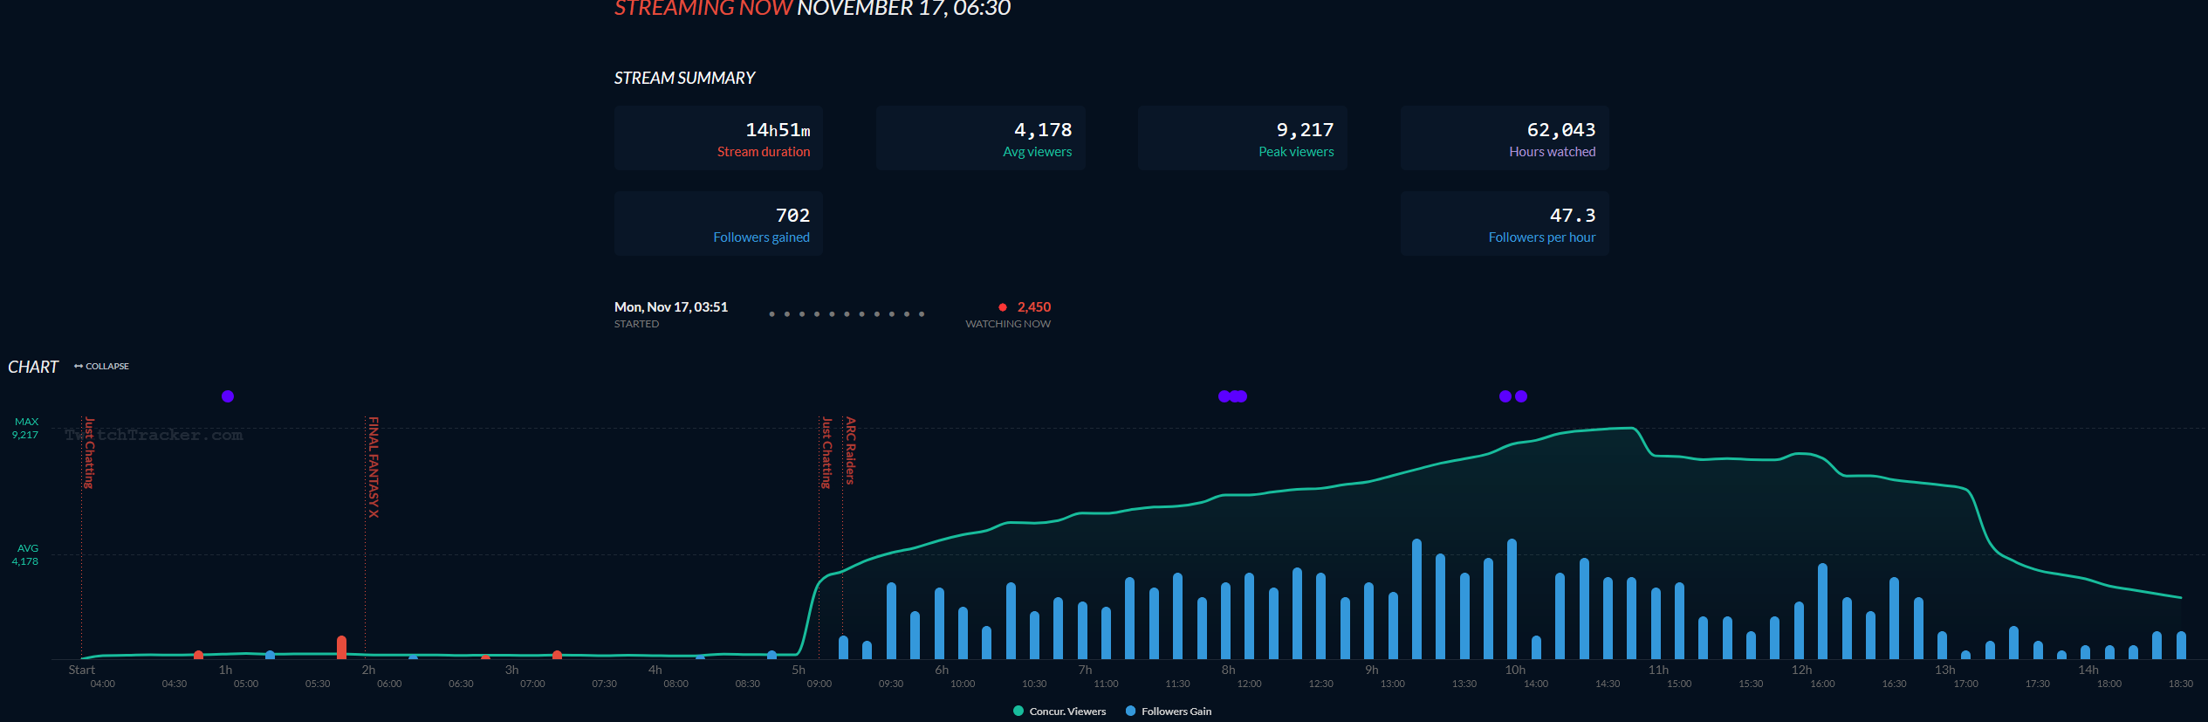This screenshot has height=722, width=2208.
Task: Select the FINAL FANTASY X game marker
Action: pos(374,467)
